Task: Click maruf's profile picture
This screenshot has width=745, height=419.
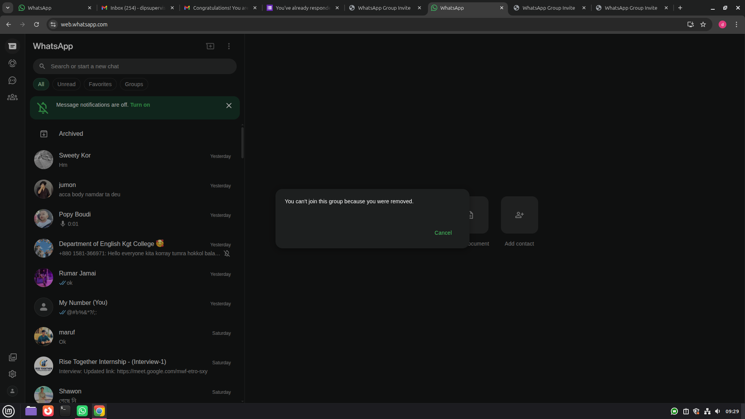Action: (x=43, y=337)
